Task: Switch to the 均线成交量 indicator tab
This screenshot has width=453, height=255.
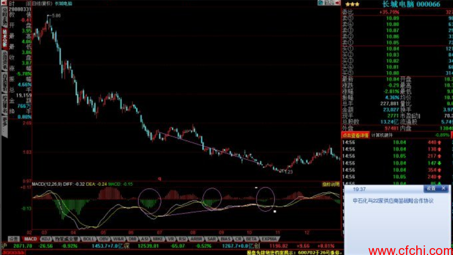Action: coord(66,239)
